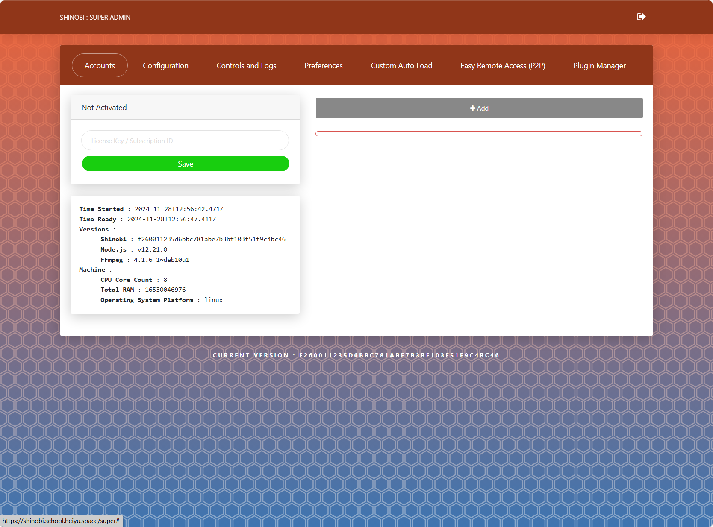The height and width of the screenshot is (527, 713).
Task: Click the Current Version footer text
Action: point(356,355)
